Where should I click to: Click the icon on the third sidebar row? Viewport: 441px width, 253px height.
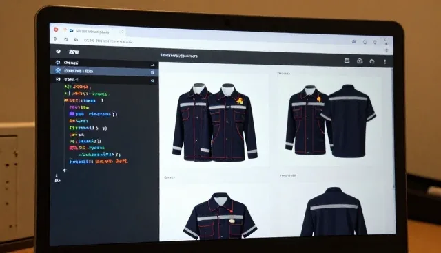coord(58,79)
